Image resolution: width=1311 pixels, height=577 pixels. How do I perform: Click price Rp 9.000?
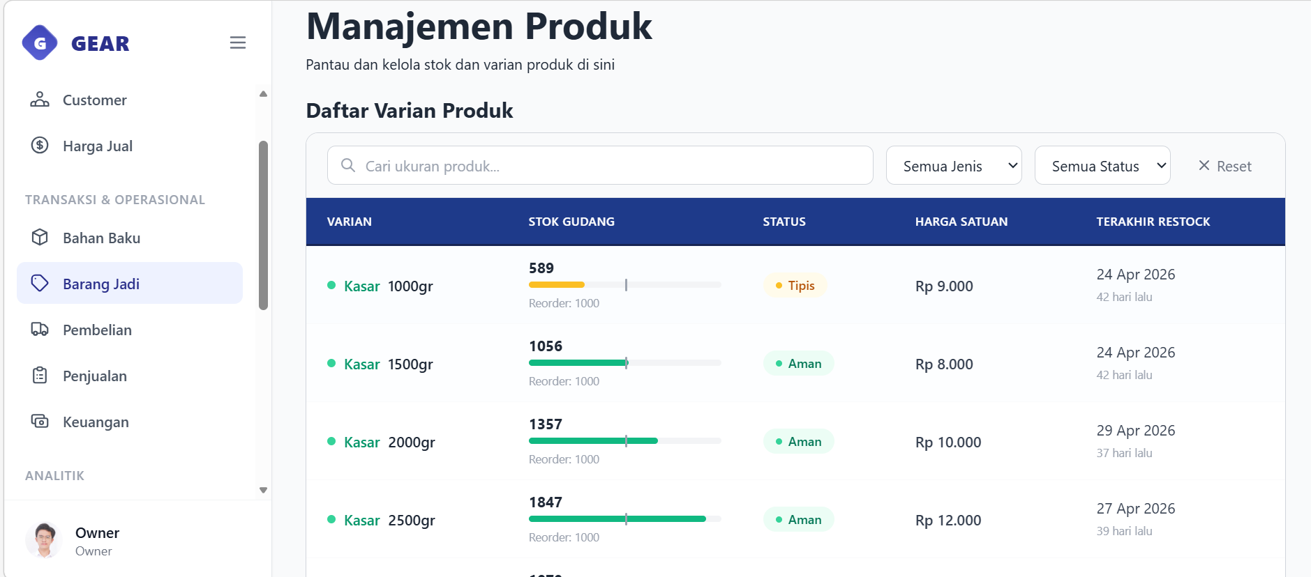coord(944,286)
